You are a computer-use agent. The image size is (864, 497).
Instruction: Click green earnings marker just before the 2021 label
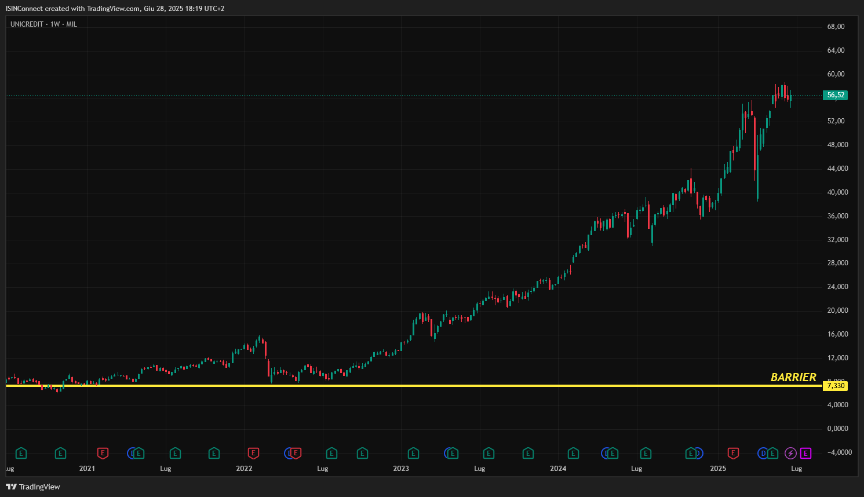click(x=60, y=453)
